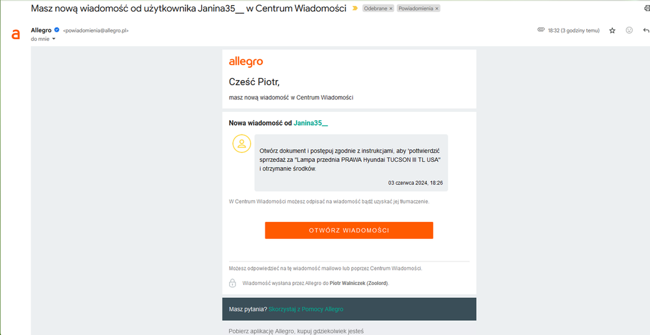650x335 pixels.
Task: Click the yellow user avatar icon
Action: 241,144
